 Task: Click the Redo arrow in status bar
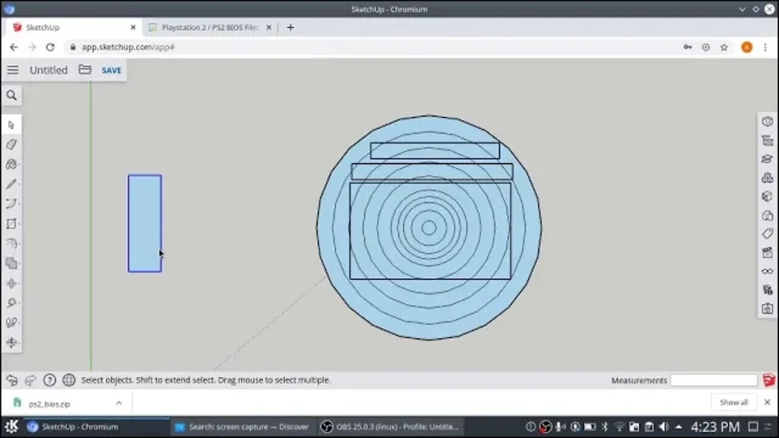30,380
